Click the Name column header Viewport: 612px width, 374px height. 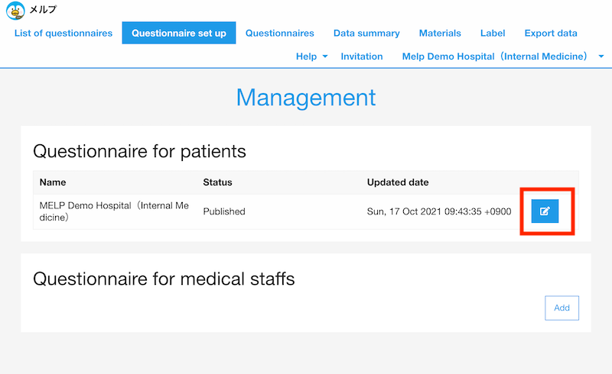53,182
